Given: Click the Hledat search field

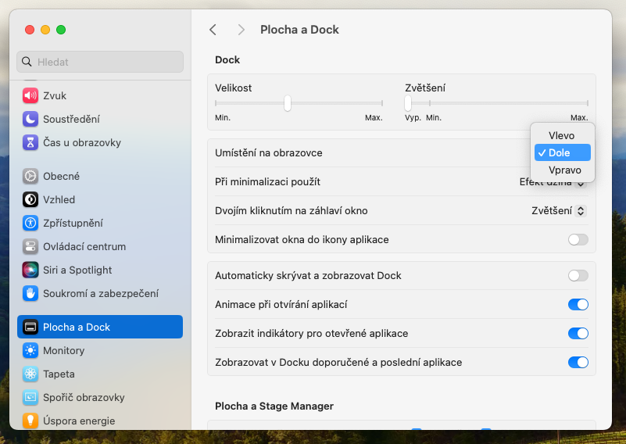Looking at the screenshot, I should click(100, 62).
